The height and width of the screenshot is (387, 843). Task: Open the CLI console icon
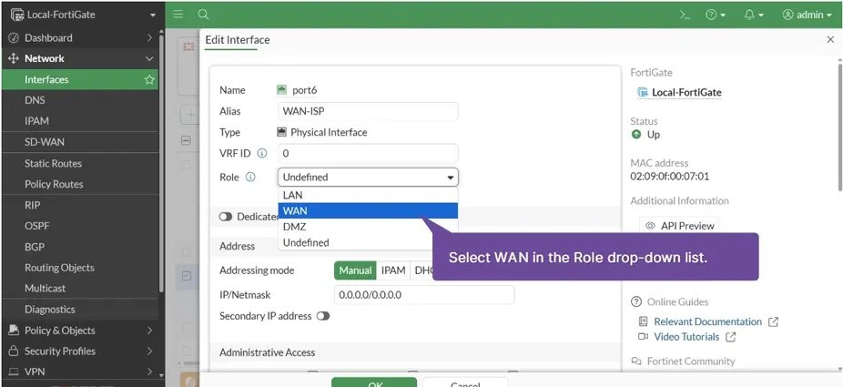[x=685, y=15]
